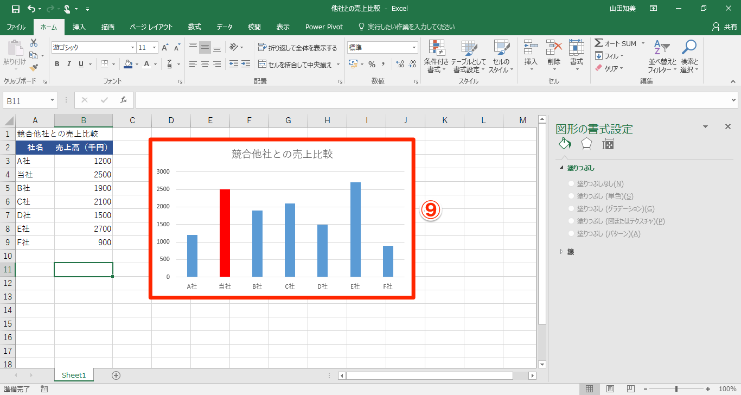Click the center horizontally icon
Screen dimensions: 741x395
tap(205, 64)
